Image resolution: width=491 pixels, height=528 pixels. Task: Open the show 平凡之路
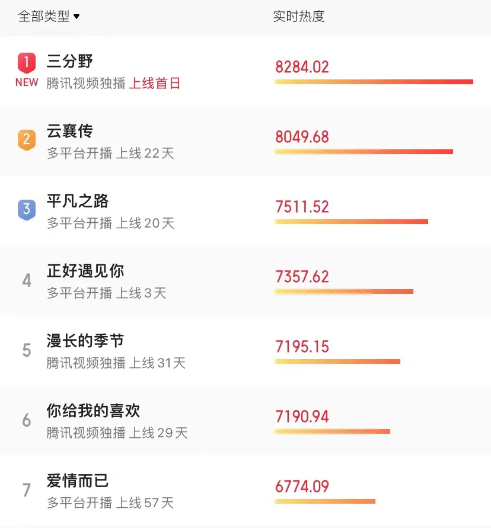point(78,201)
